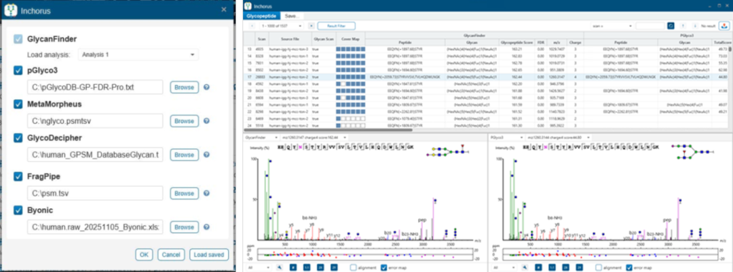Browse for the GlycoDecipher result file
Screen dimensions: 733x272
tap(184, 155)
